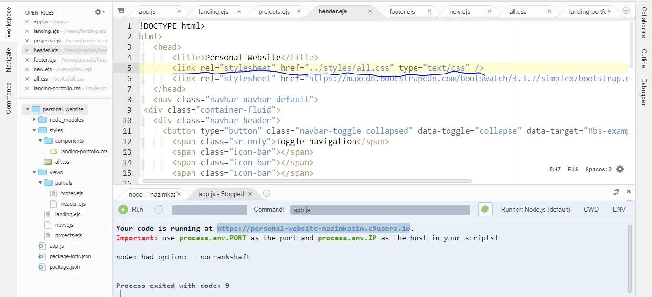Close app.js in the Open Files list
Viewport: 652px width, 297px height.
27,21
